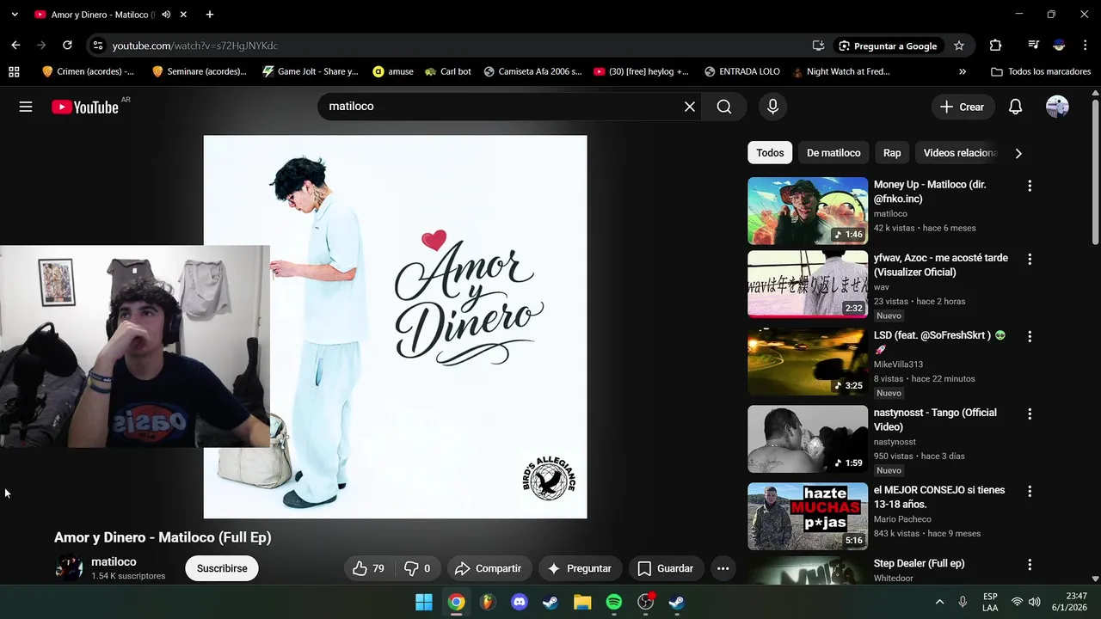Go to the YouTube home logo
Viewport: 1101px width, 619px height.
coord(84,107)
